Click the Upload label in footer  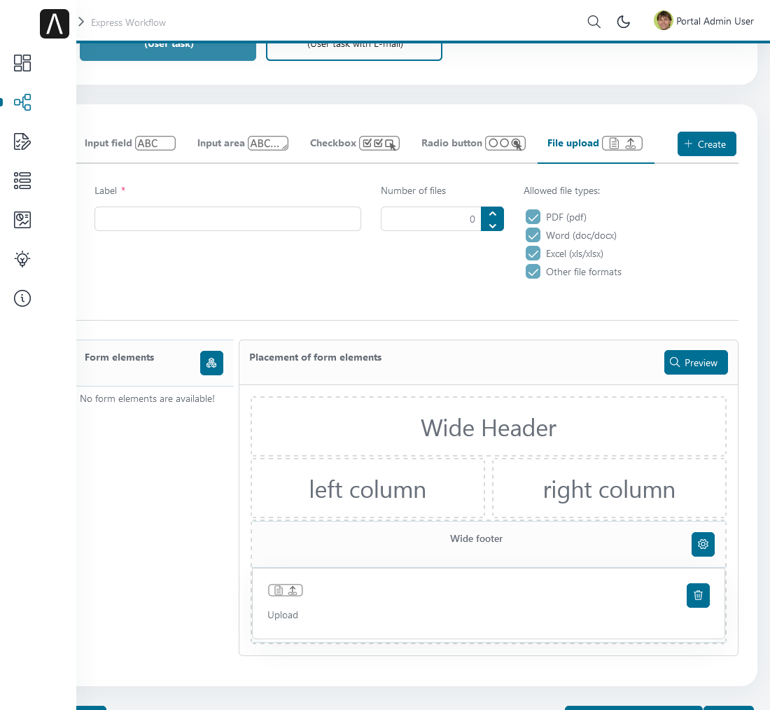[283, 615]
